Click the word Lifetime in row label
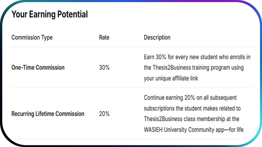The width and height of the screenshot is (262, 147). [x=45, y=114]
